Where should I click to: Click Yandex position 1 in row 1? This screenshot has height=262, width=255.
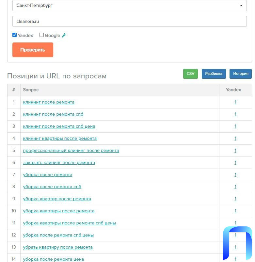(x=235, y=102)
